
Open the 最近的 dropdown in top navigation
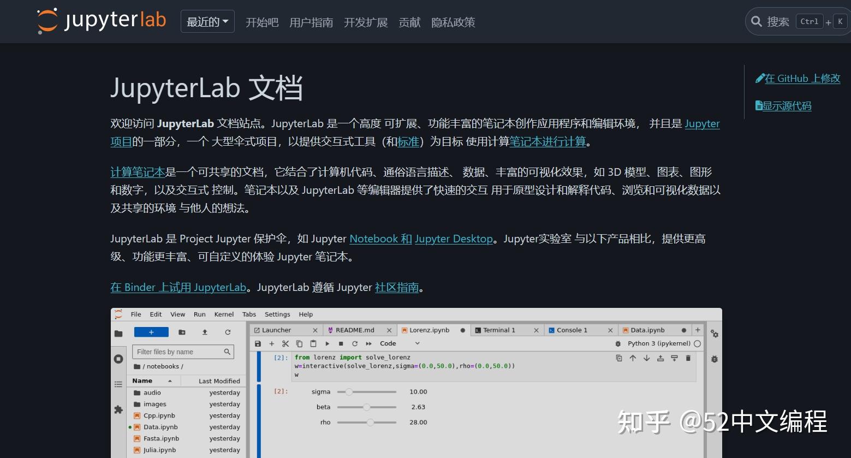207,21
